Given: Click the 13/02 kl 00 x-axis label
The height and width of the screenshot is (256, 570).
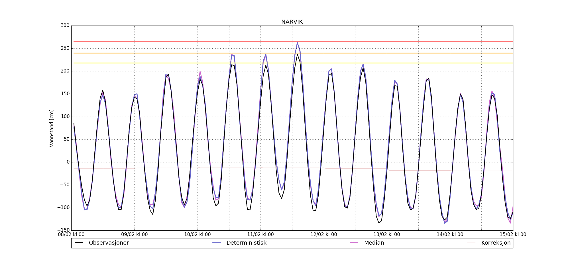Looking at the screenshot, I should tap(387, 235).
